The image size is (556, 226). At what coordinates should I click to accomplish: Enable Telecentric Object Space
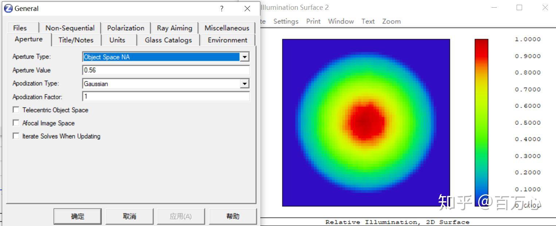tap(16, 110)
